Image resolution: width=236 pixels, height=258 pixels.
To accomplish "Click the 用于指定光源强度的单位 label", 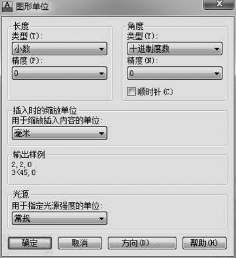I will (x=57, y=206).
